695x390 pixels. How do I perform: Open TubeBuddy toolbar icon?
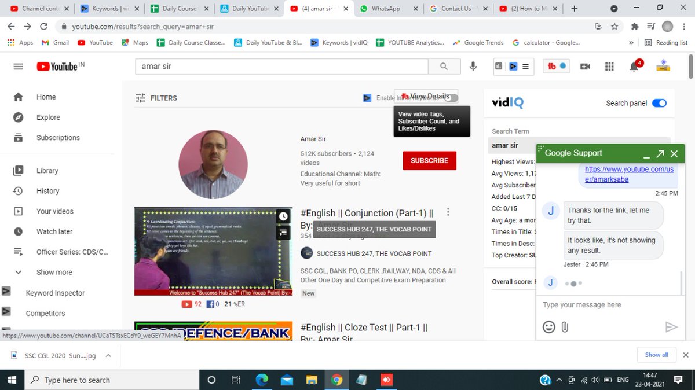[x=557, y=67]
